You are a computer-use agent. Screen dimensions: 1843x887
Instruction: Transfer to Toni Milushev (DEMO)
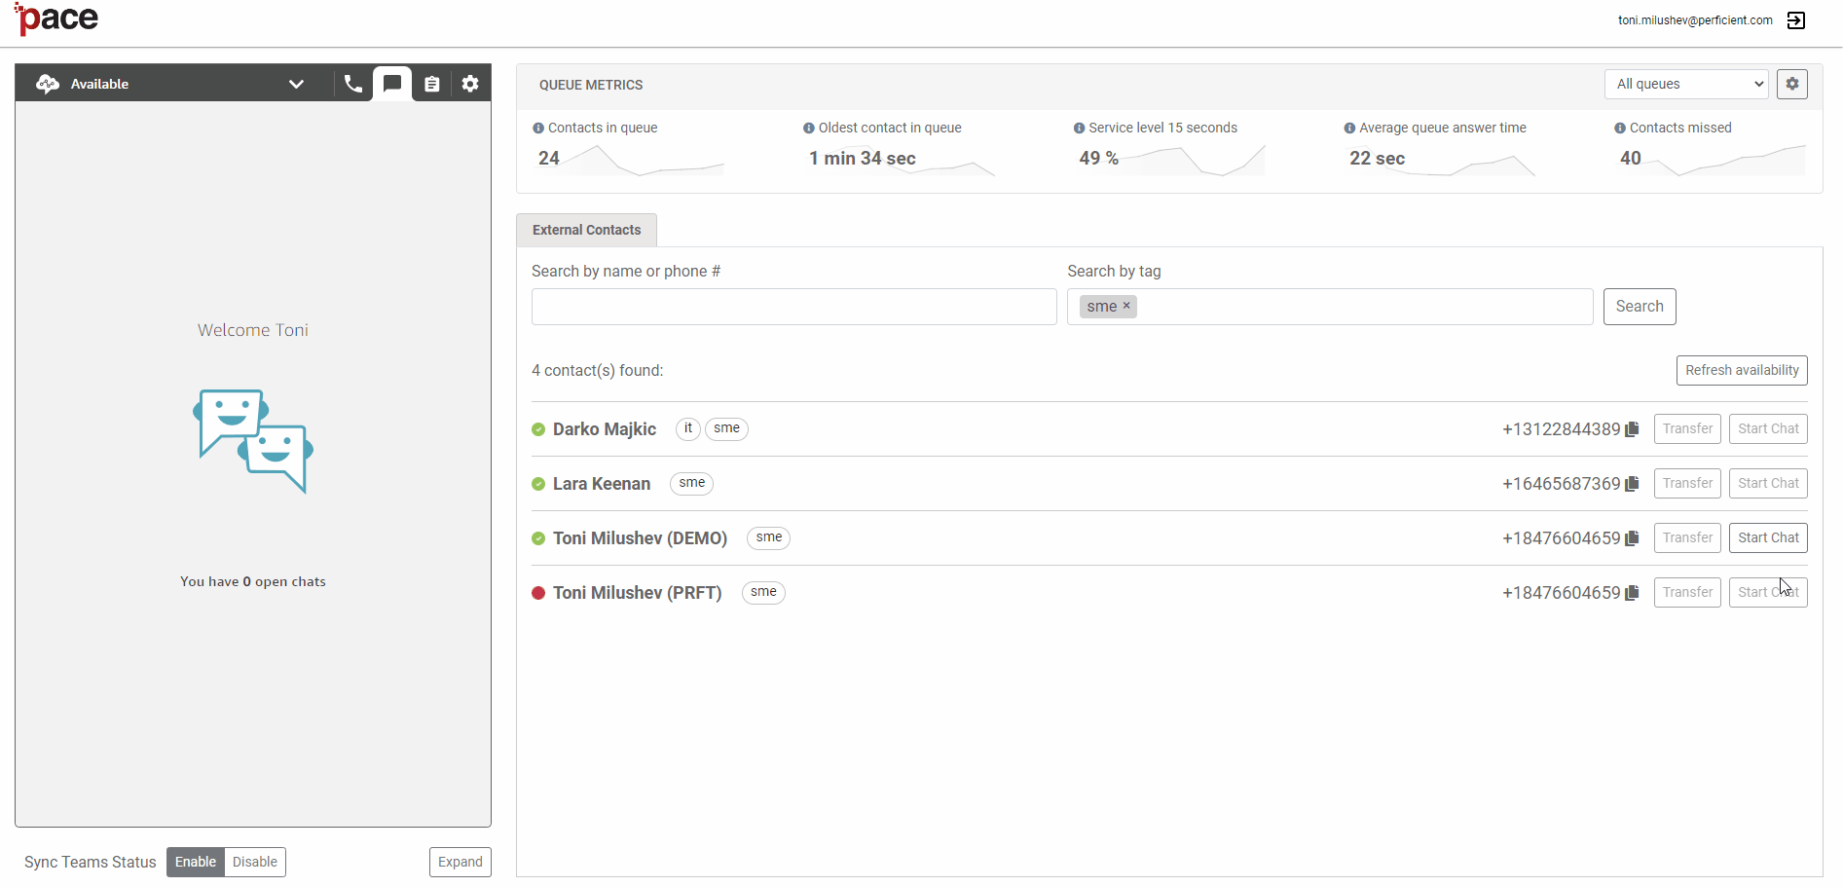1687,537
